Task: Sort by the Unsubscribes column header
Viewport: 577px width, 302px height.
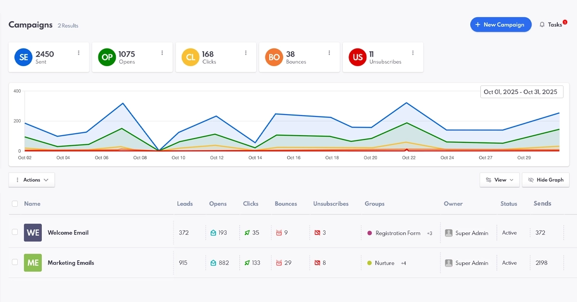Action: [x=331, y=204]
